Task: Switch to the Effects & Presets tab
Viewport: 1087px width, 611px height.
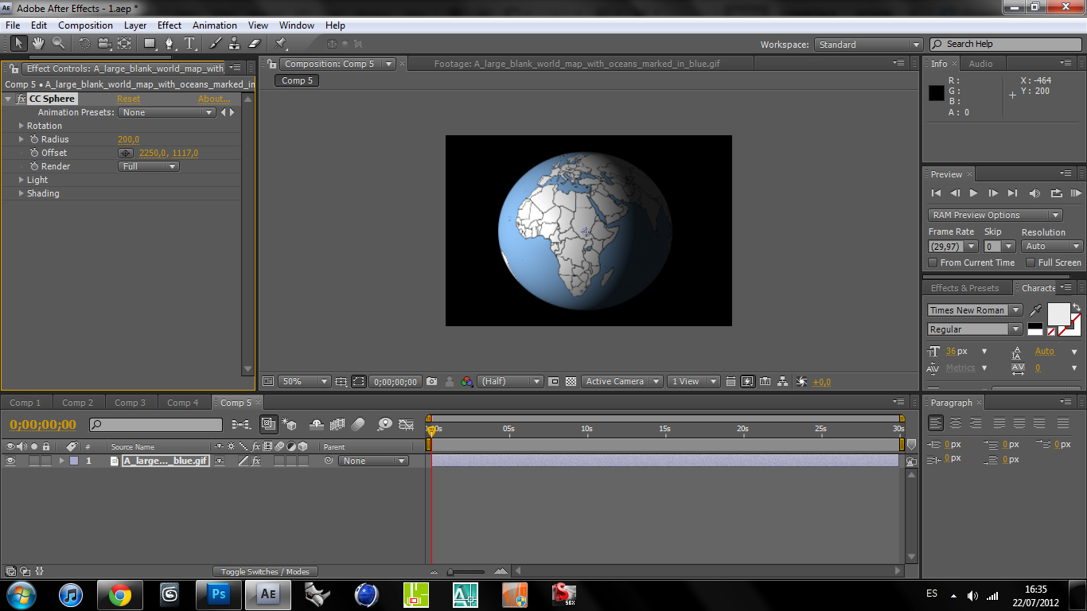Action: 965,288
